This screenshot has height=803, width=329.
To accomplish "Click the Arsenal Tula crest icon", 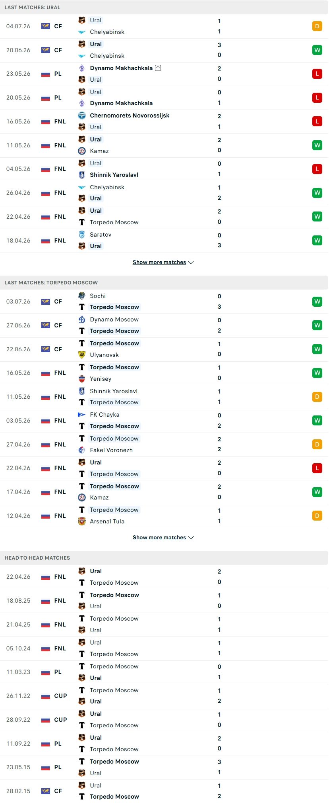I will pos(82,521).
